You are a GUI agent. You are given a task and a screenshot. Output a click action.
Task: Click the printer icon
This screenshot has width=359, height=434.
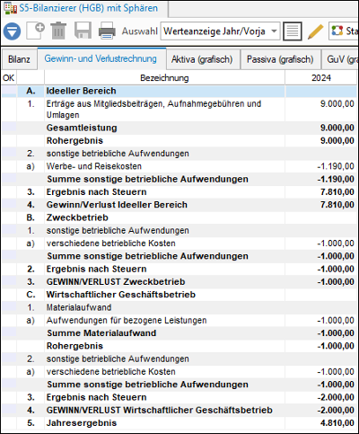pyautogui.click(x=107, y=31)
